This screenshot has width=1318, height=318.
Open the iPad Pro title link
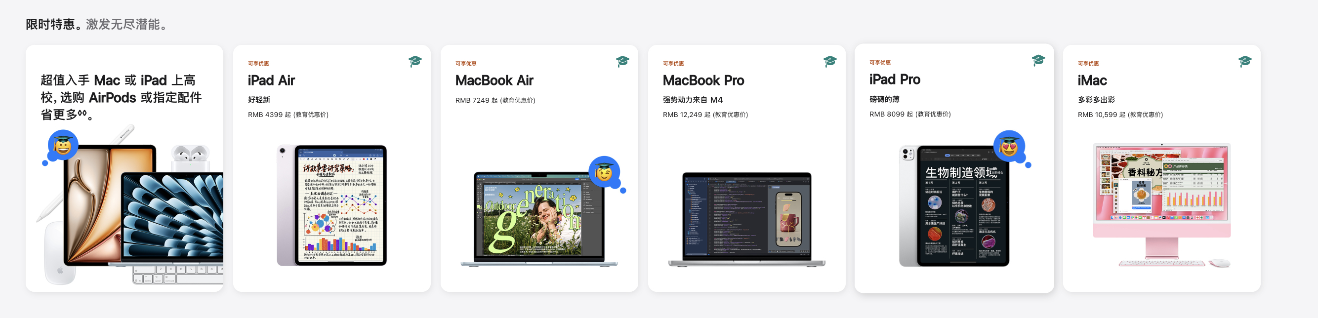point(895,79)
